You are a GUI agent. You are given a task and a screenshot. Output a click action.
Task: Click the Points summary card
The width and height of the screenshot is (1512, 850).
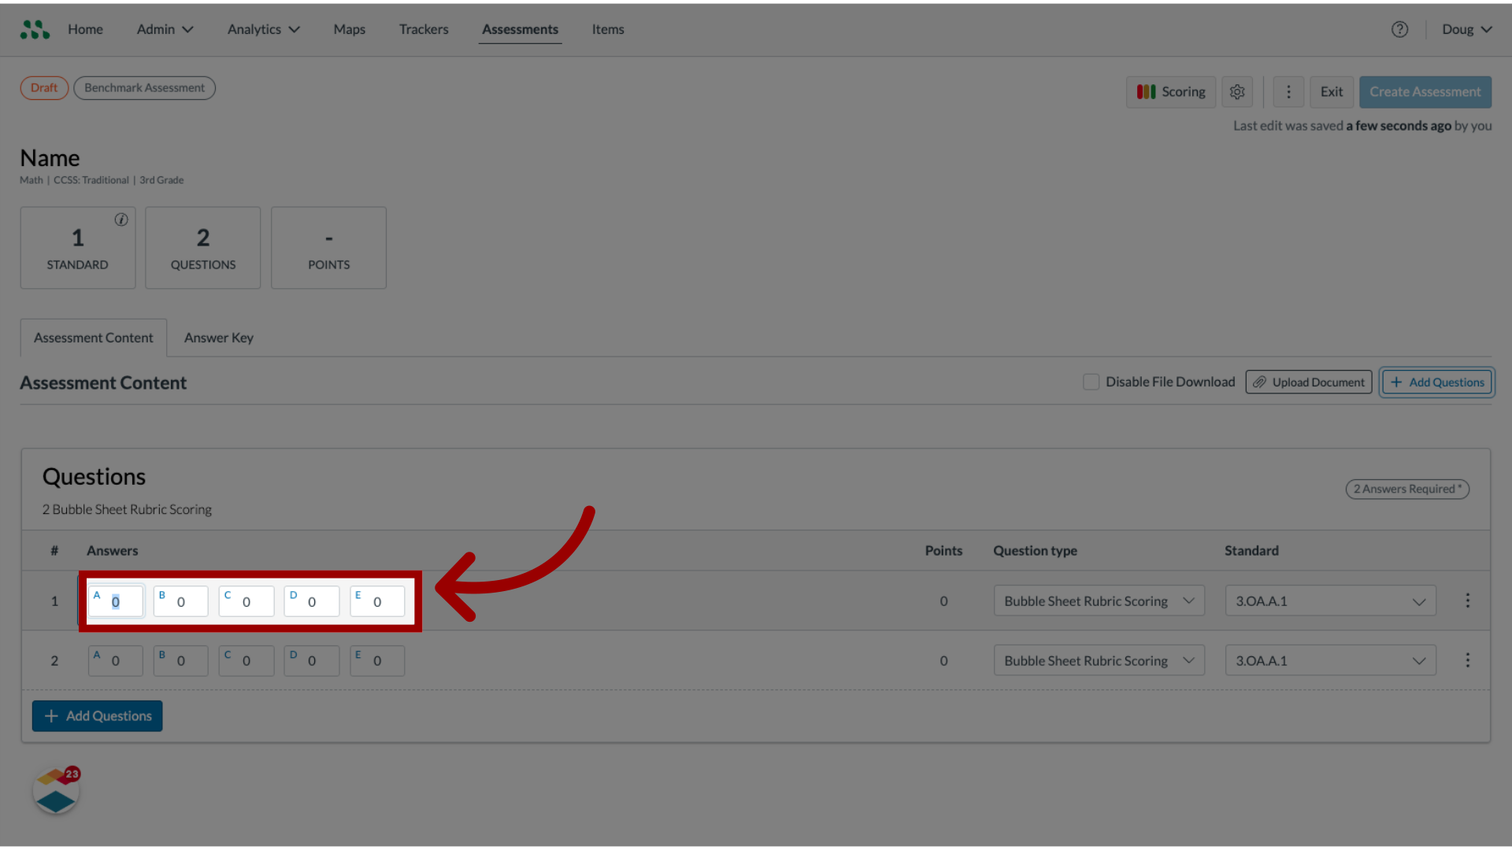pos(329,248)
